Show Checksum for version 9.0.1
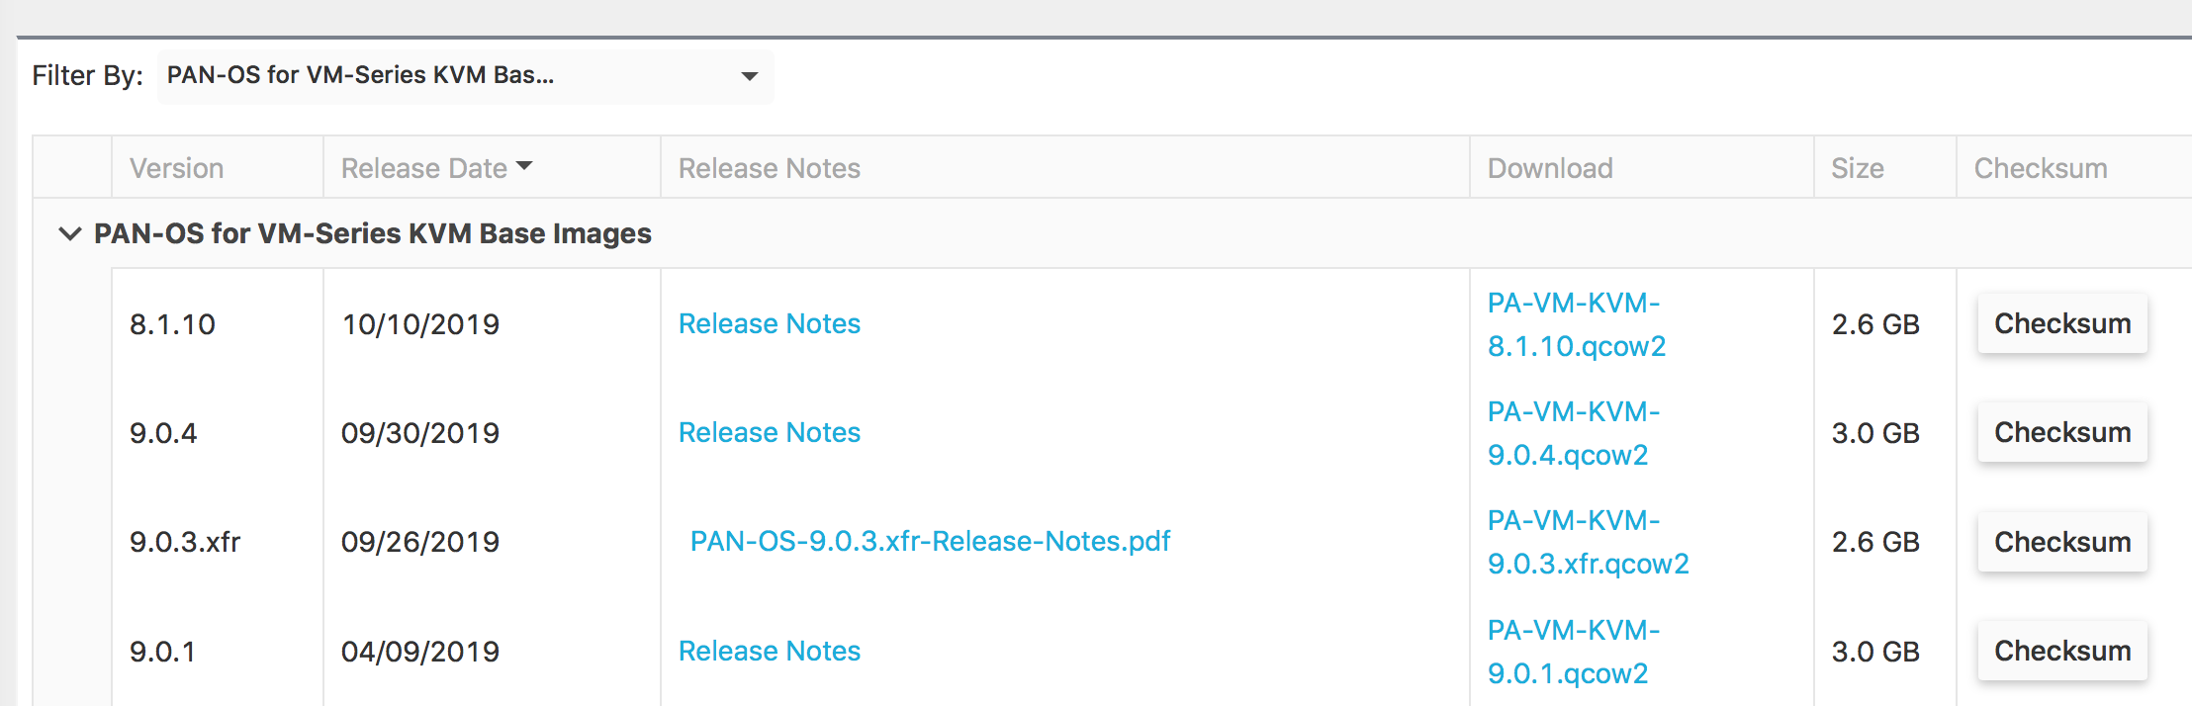 pos(2061,652)
